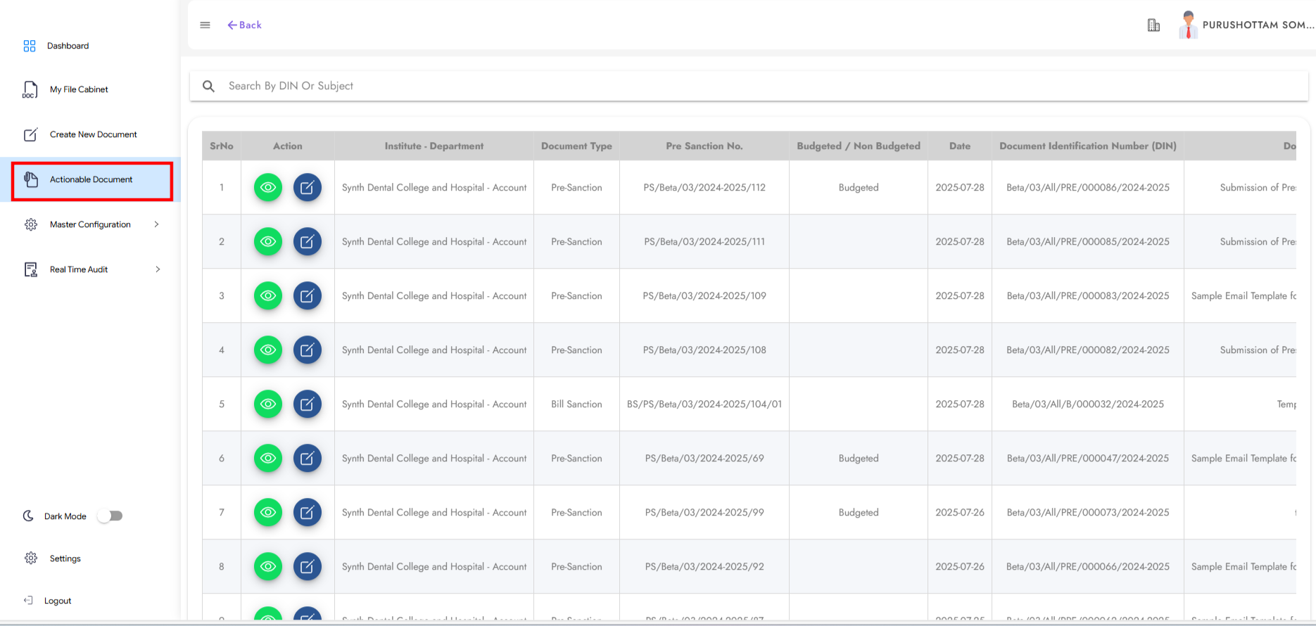Edit document in row 8

tap(307, 567)
